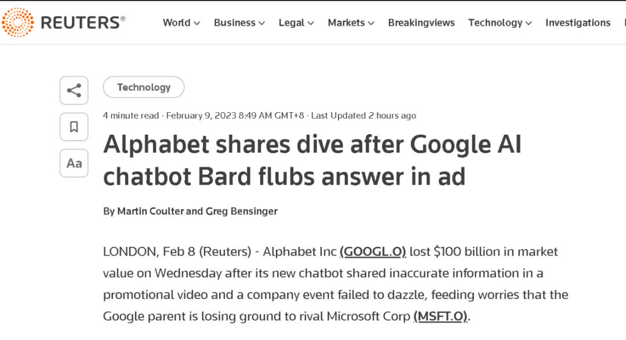Image resolution: width=626 pixels, height=340 pixels.
Task: Click the Last Updated timestamp
Action: point(363,116)
